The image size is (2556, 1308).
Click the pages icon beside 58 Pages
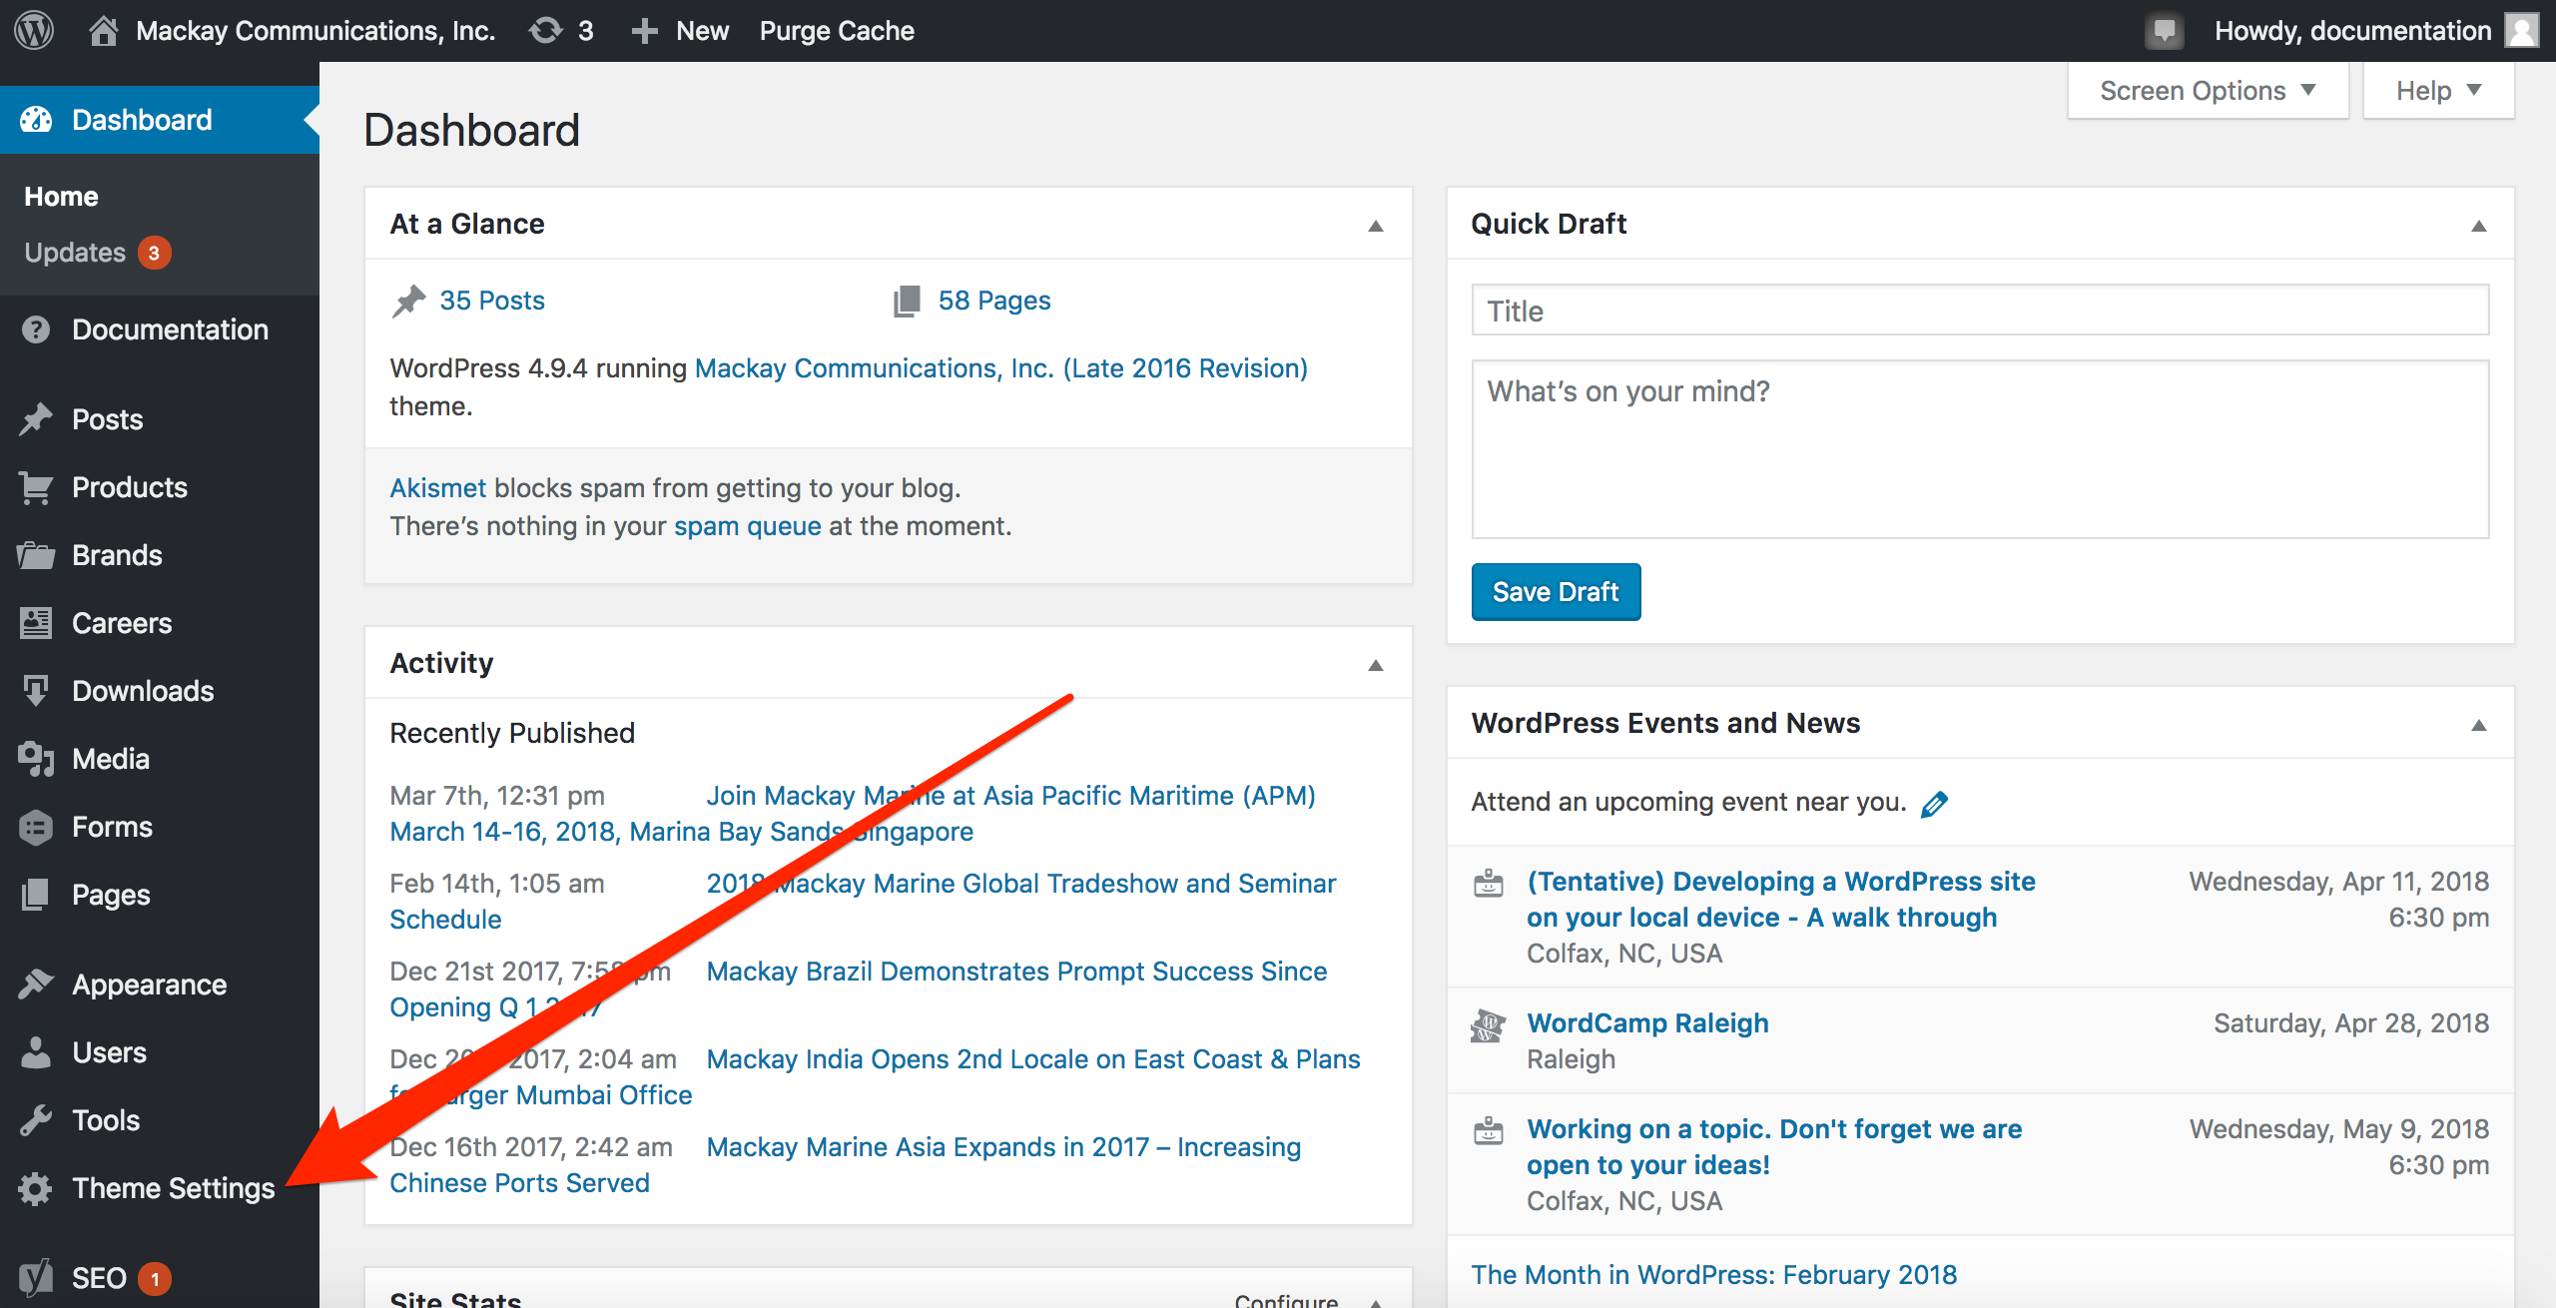coord(907,301)
